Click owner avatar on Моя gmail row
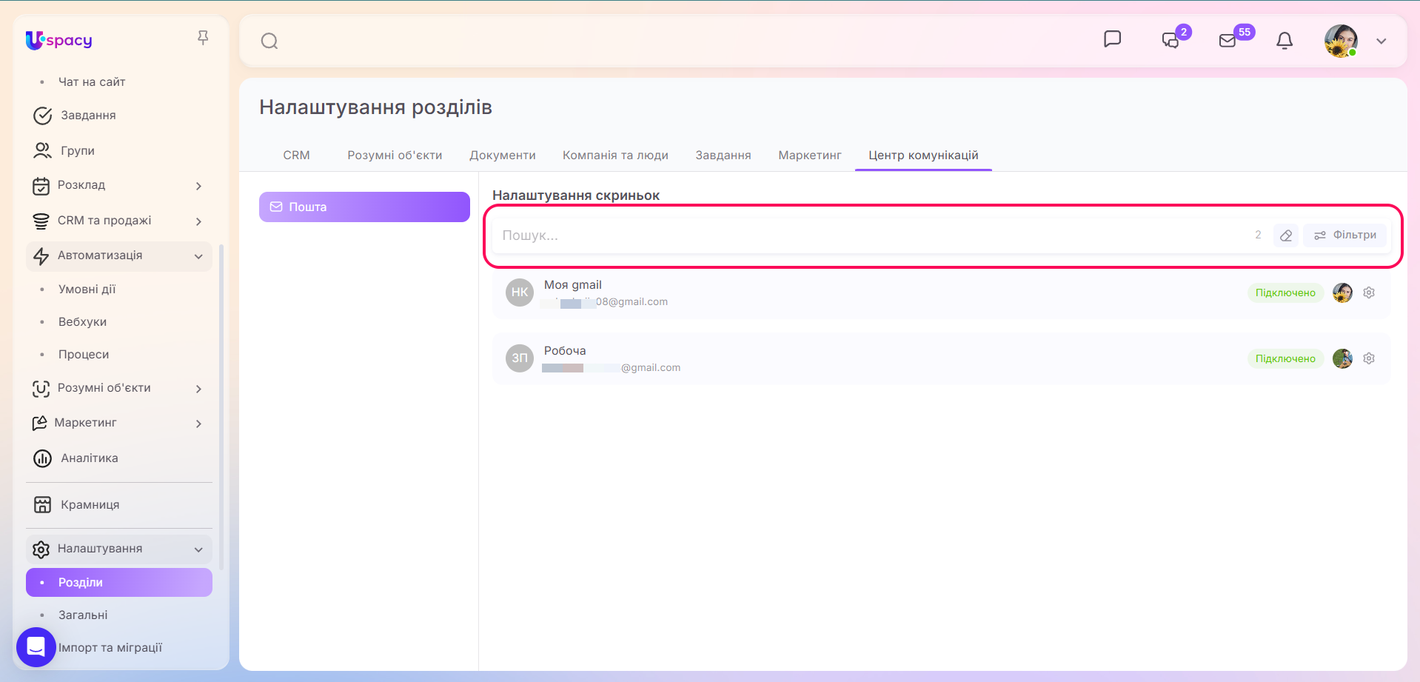 [x=1342, y=292]
